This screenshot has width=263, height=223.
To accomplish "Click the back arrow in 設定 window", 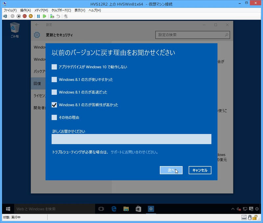I will pos(37,25).
